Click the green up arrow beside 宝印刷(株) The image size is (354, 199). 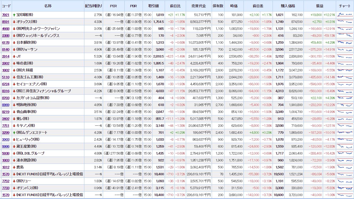click(x=14, y=15)
